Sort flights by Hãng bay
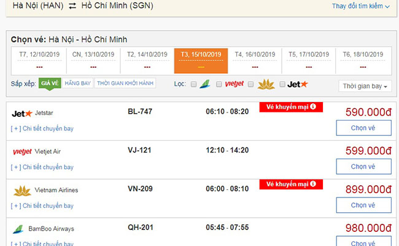 coord(77,83)
